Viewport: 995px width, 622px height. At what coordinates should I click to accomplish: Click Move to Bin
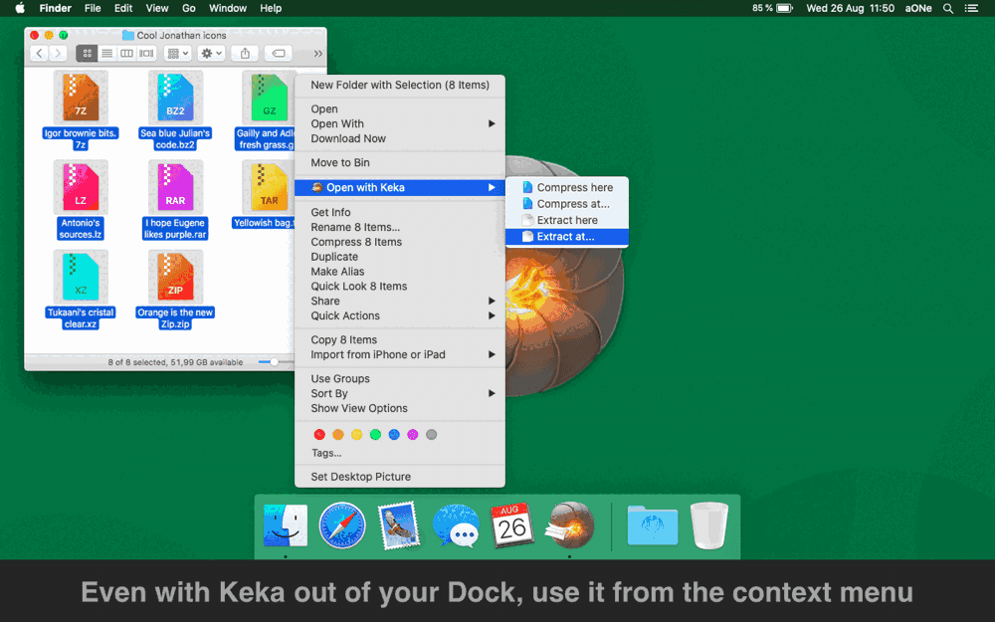tap(340, 163)
